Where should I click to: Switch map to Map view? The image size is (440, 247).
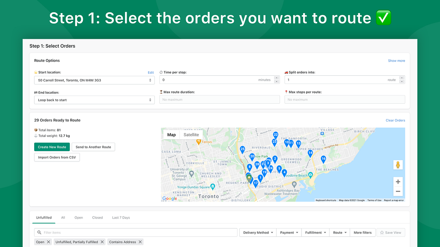click(x=172, y=135)
